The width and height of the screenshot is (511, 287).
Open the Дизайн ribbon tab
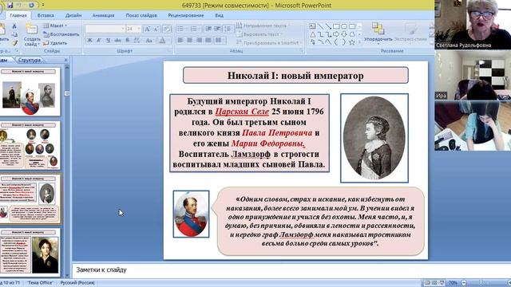coord(73,15)
